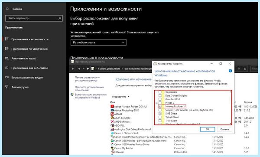
Task: Go to Главная in Settings
Action: [16, 9]
